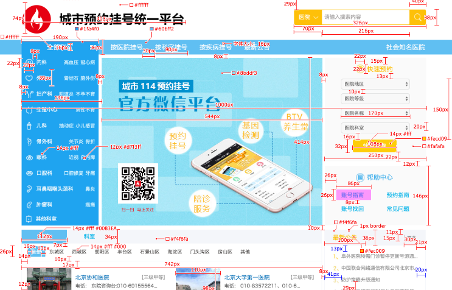Filter by 朝阳区 district
This screenshot has height=290, width=452.
(x=102, y=252)
